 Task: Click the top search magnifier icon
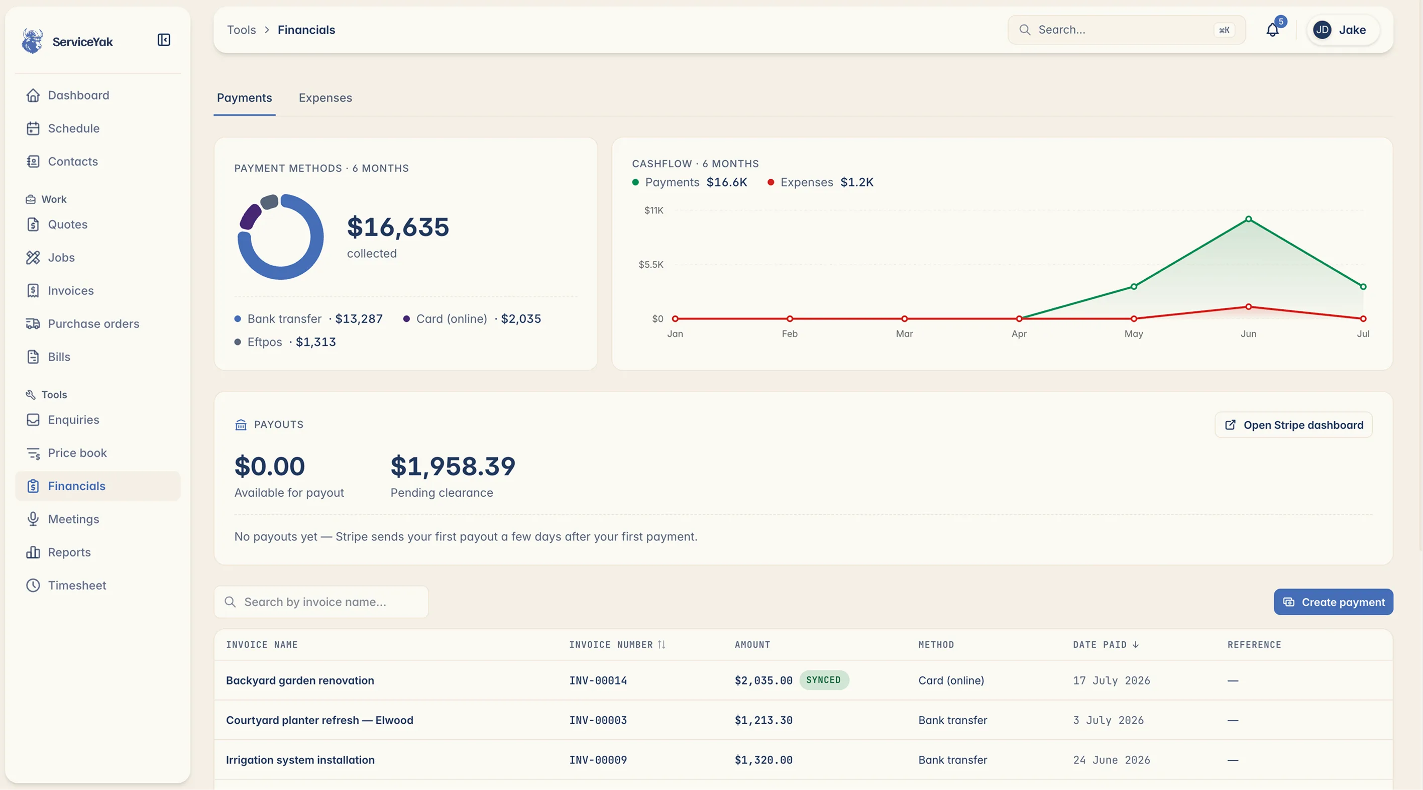pos(1025,30)
